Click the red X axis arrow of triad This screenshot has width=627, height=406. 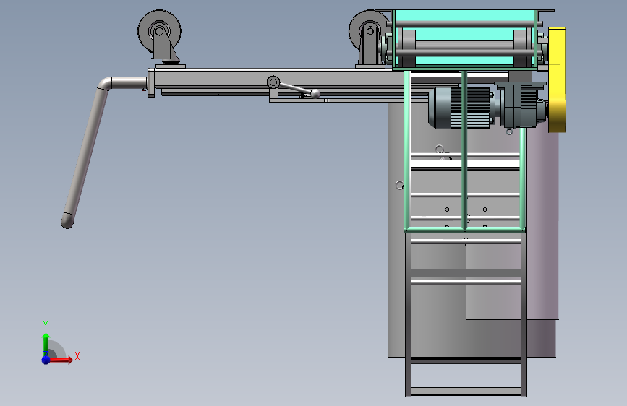(61, 360)
